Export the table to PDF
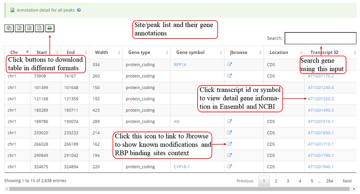The height and width of the screenshot is (194, 360). coord(39,28)
